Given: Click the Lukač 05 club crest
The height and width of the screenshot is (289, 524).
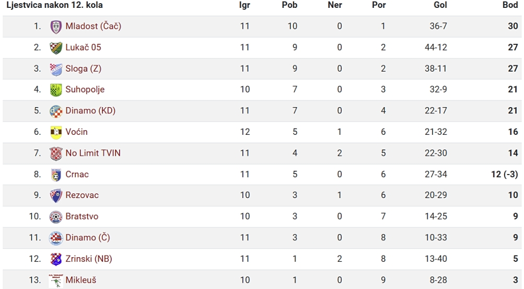Looking at the screenshot, I should pos(56,48).
